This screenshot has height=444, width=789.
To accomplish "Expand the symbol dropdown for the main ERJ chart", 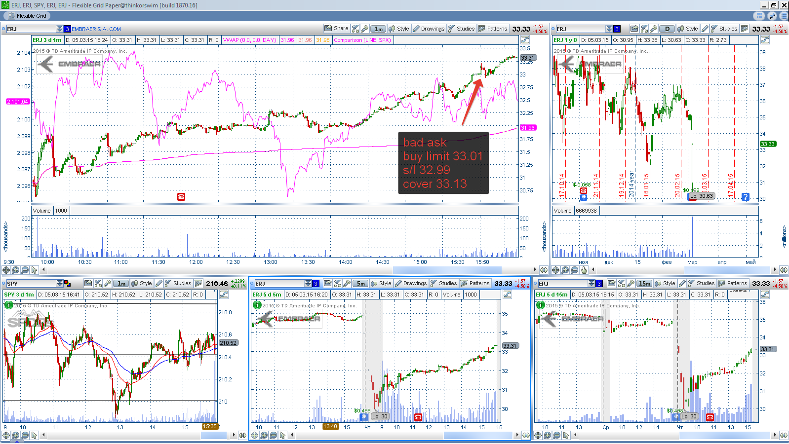I will 60,29.
